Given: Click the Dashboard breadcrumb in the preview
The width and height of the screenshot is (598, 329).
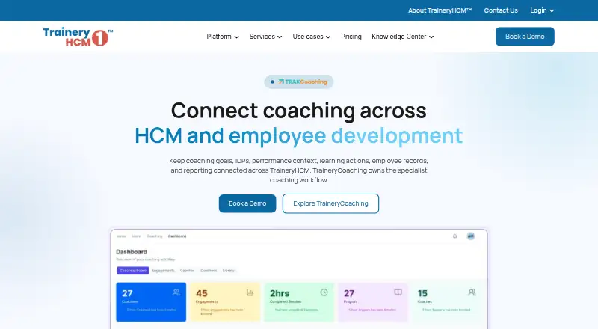Looking at the screenshot, I should click(x=177, y=236).
